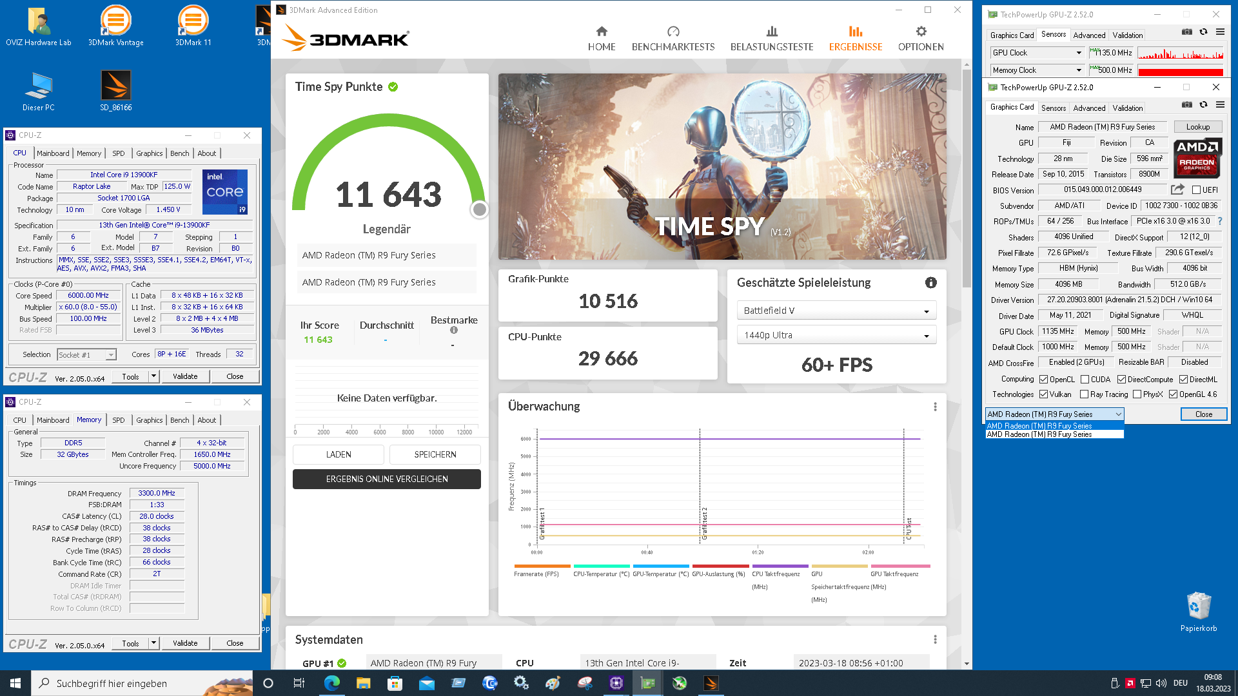Open the Systemdaten three-dot menu
The image size is (1238, 696).
(x=935, y=639)
